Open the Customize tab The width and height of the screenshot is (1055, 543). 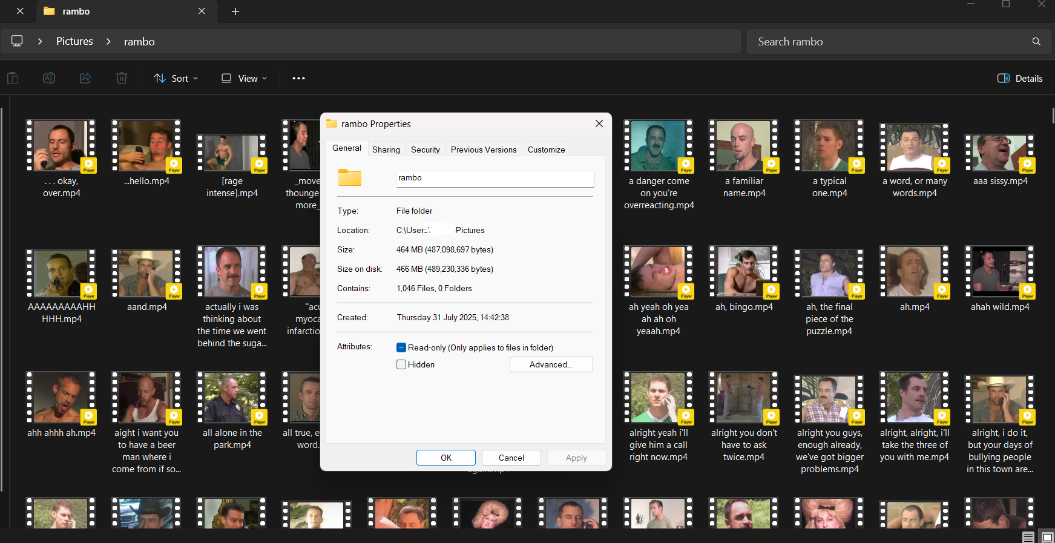point(546,150)
